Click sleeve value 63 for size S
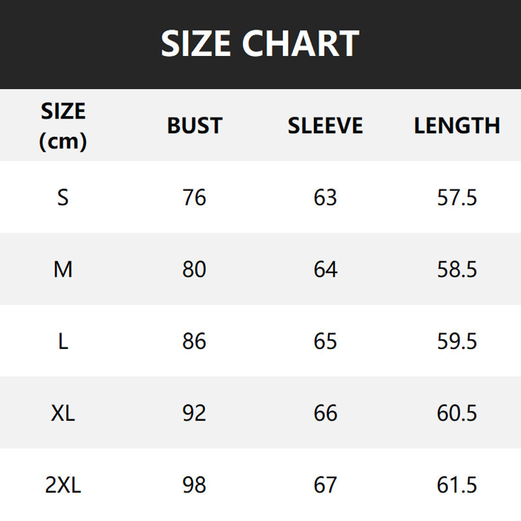The height and width of the screenshot is (521, 521). point(325,197)
